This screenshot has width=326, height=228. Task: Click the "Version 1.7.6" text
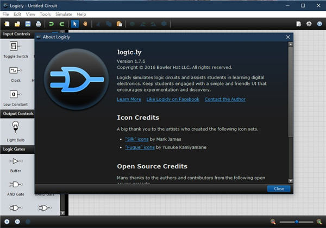point(131,61)
